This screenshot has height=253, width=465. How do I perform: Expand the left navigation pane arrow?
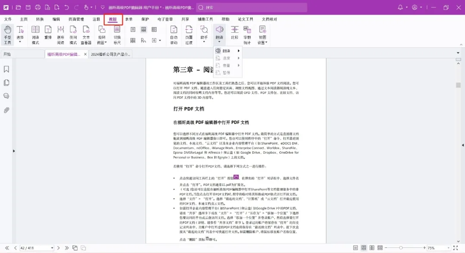(14, 151)
